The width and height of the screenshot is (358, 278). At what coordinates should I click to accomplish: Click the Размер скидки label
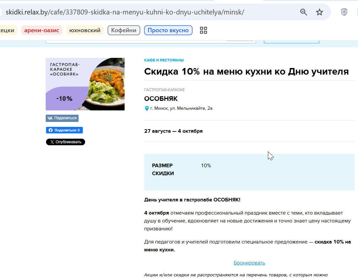tap(163, 170)
